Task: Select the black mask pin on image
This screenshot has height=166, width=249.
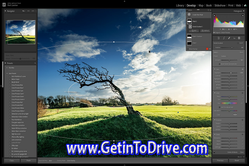Action: pos(149,52)
